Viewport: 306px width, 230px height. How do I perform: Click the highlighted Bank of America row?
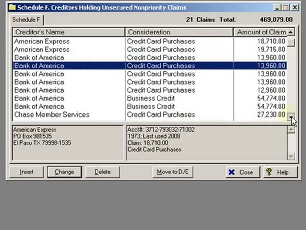150,66
